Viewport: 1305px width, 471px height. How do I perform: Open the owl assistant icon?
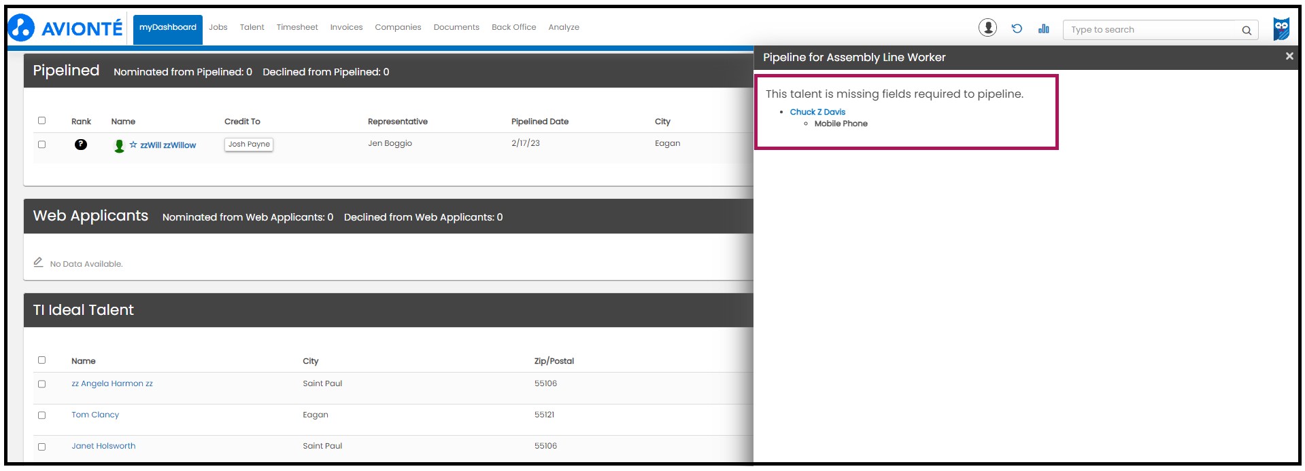[x=1281, y=29]
